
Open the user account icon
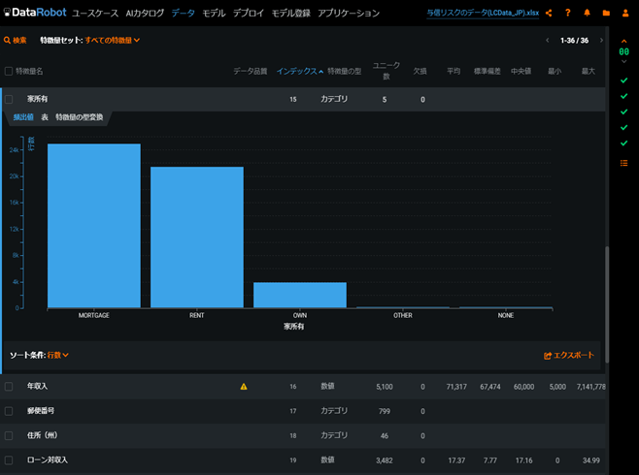coord(625,13)
